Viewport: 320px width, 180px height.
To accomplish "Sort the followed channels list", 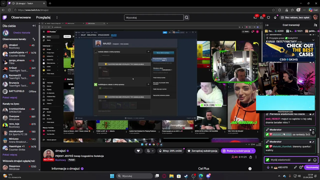I will click(34, 39).
